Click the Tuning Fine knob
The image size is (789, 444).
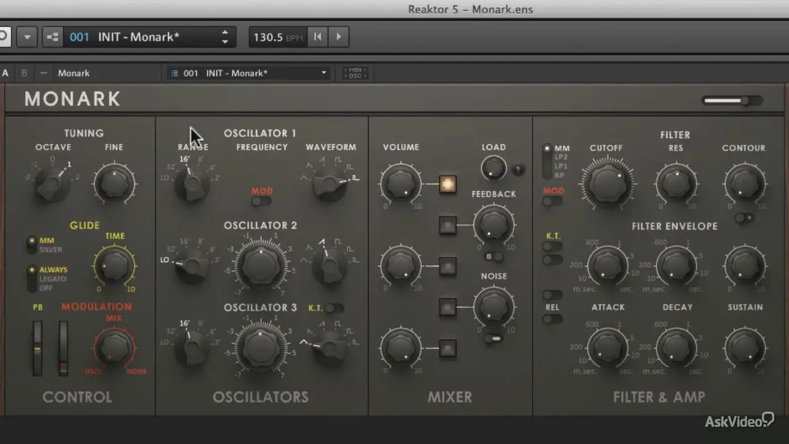point(115,183)
